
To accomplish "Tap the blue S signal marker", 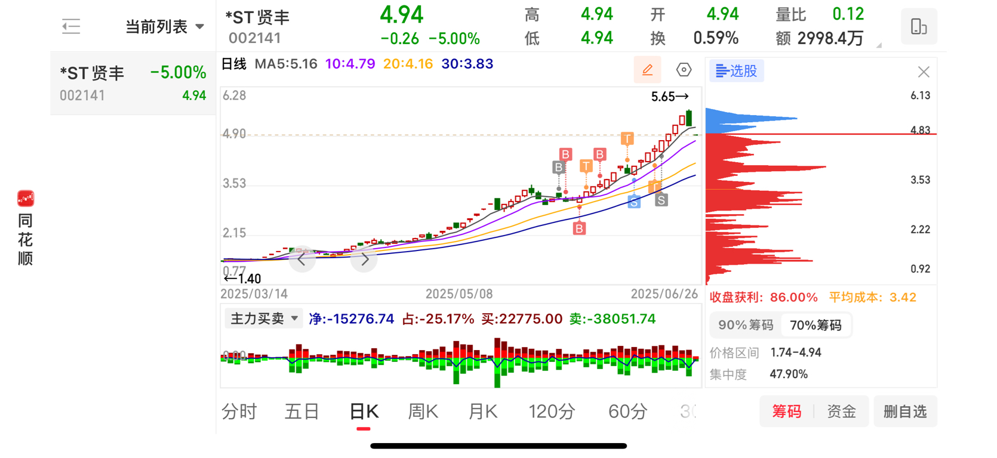I will 634,202.
